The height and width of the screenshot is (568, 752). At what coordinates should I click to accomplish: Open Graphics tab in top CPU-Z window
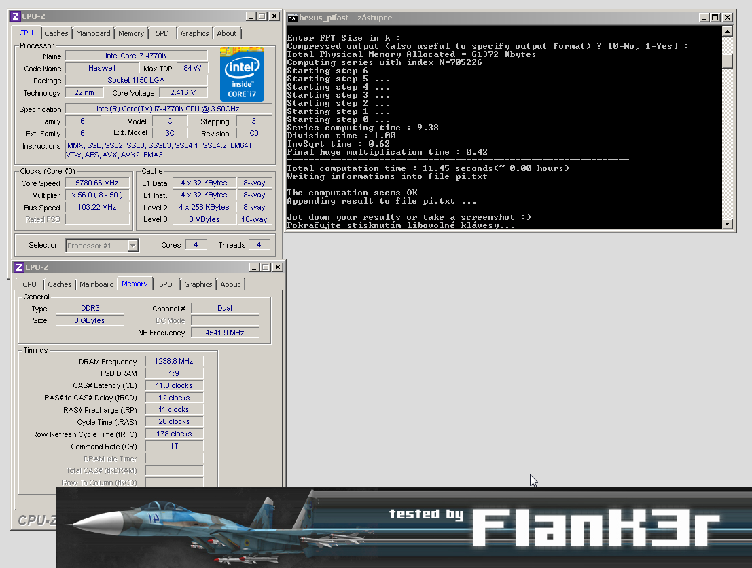pyautogui.click(x=195, y=33)
